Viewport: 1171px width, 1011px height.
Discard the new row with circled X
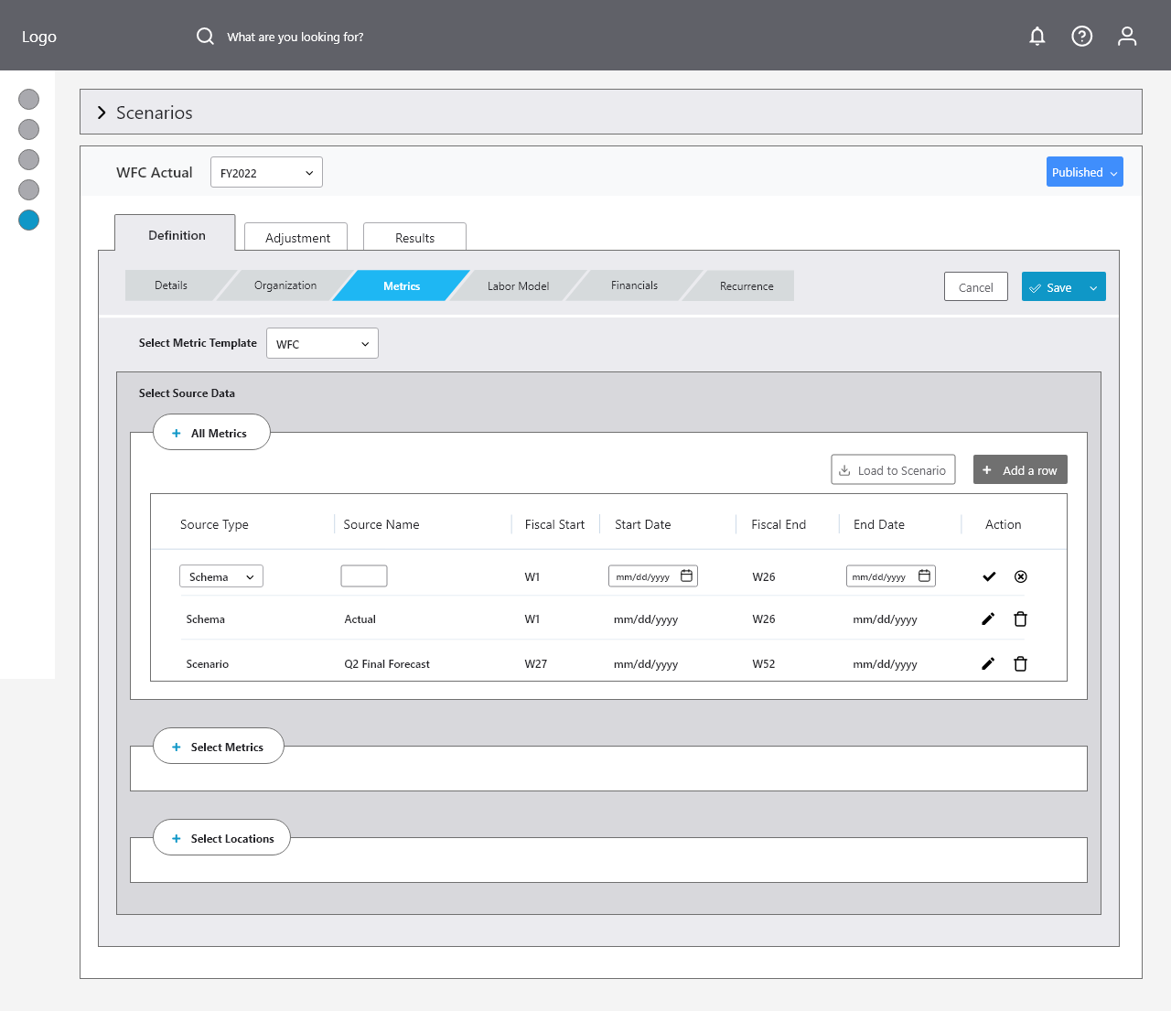click(x=1021, y=576)
